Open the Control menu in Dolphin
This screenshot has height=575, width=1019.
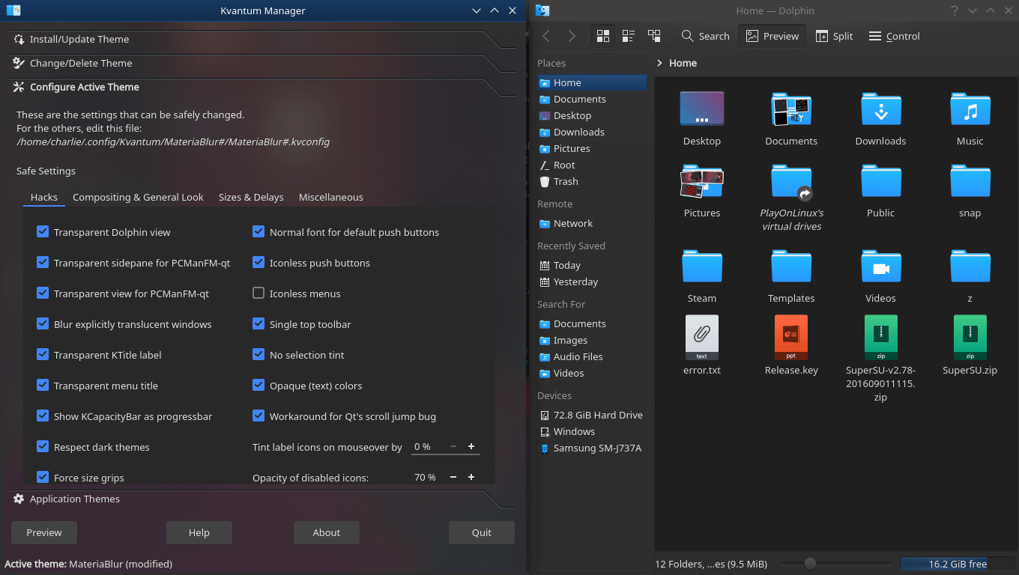pos(894,36)
